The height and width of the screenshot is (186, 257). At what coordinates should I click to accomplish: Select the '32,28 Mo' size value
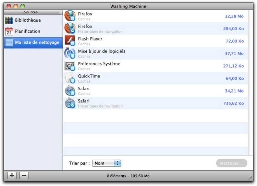point(234,16)
